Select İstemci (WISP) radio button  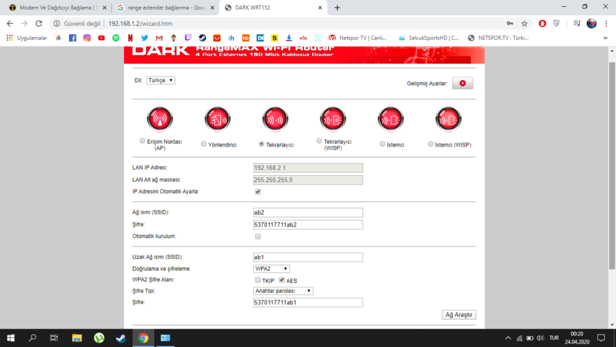(431, 144)
